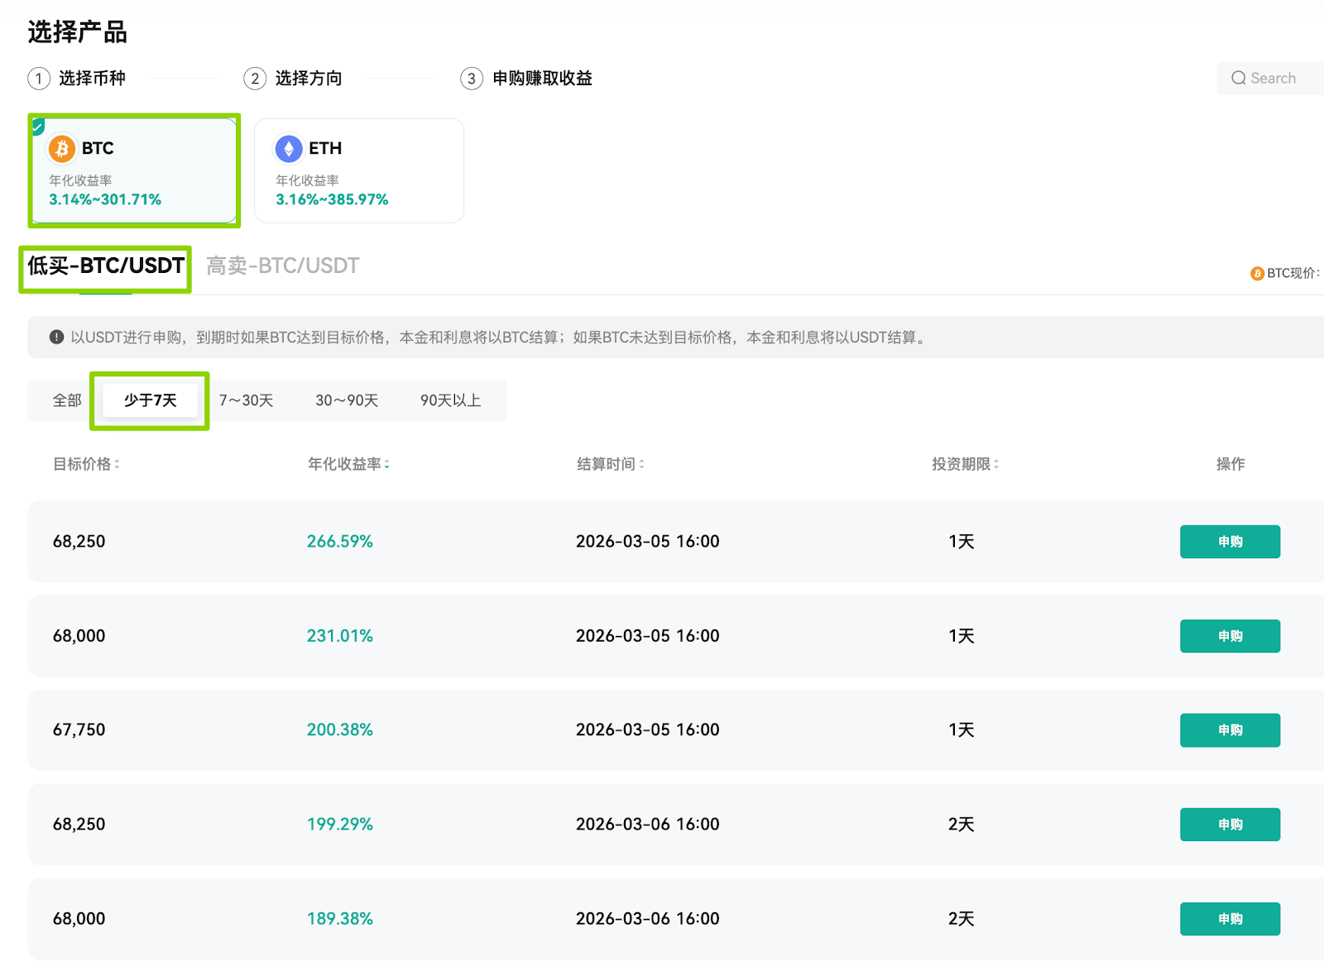Screen dimensions: 1324x962
Task: Sort by 结算时间 column arrows
Action: (x=641, y=465)
